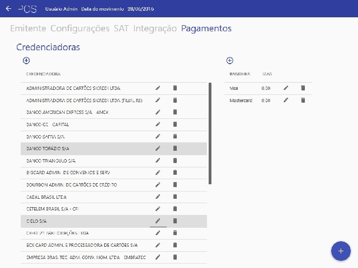Delete BOURBON ADMIN. DE CARTÕES entry
Viewport: 358px width, 268px height.
point(175,185)
